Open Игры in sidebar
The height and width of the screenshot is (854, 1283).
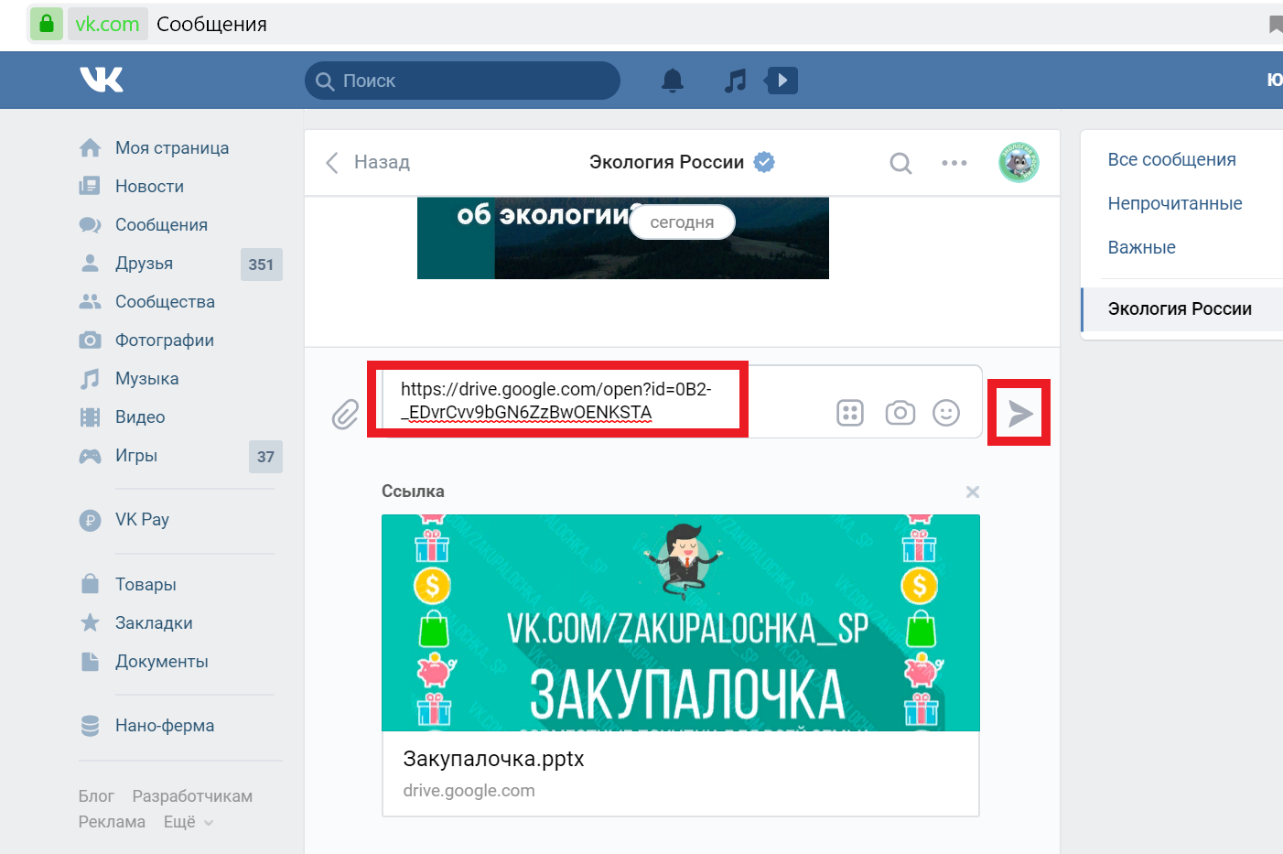pyautogui.click(x=136, y=456)
